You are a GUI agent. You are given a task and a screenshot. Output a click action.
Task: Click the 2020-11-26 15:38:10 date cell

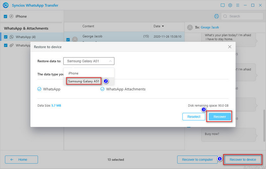coord(168,36)
